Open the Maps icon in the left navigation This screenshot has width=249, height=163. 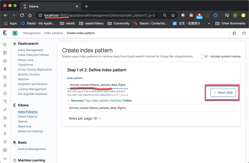point(5,69)
